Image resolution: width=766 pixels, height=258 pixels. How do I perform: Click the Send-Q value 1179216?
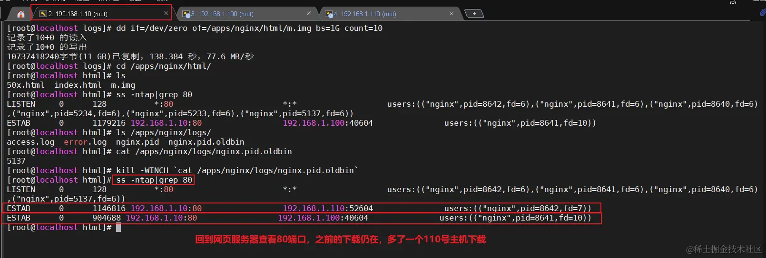pos(109,123)
